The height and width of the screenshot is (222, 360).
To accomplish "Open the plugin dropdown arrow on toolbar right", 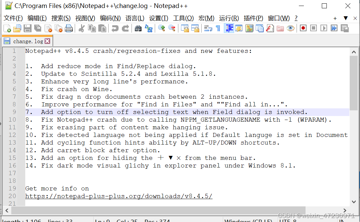I will pos(345,18).
